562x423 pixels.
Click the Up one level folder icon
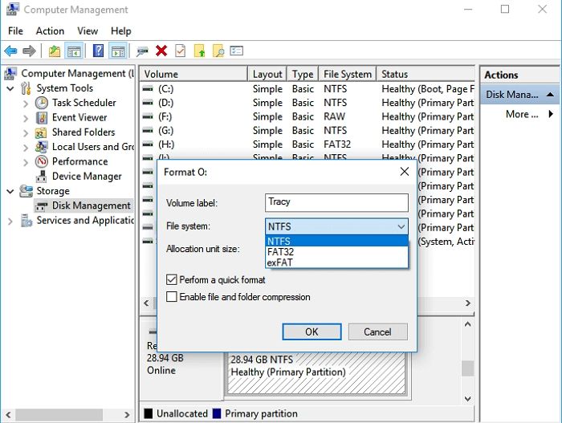pyautogui.click(x=55, y=51)
